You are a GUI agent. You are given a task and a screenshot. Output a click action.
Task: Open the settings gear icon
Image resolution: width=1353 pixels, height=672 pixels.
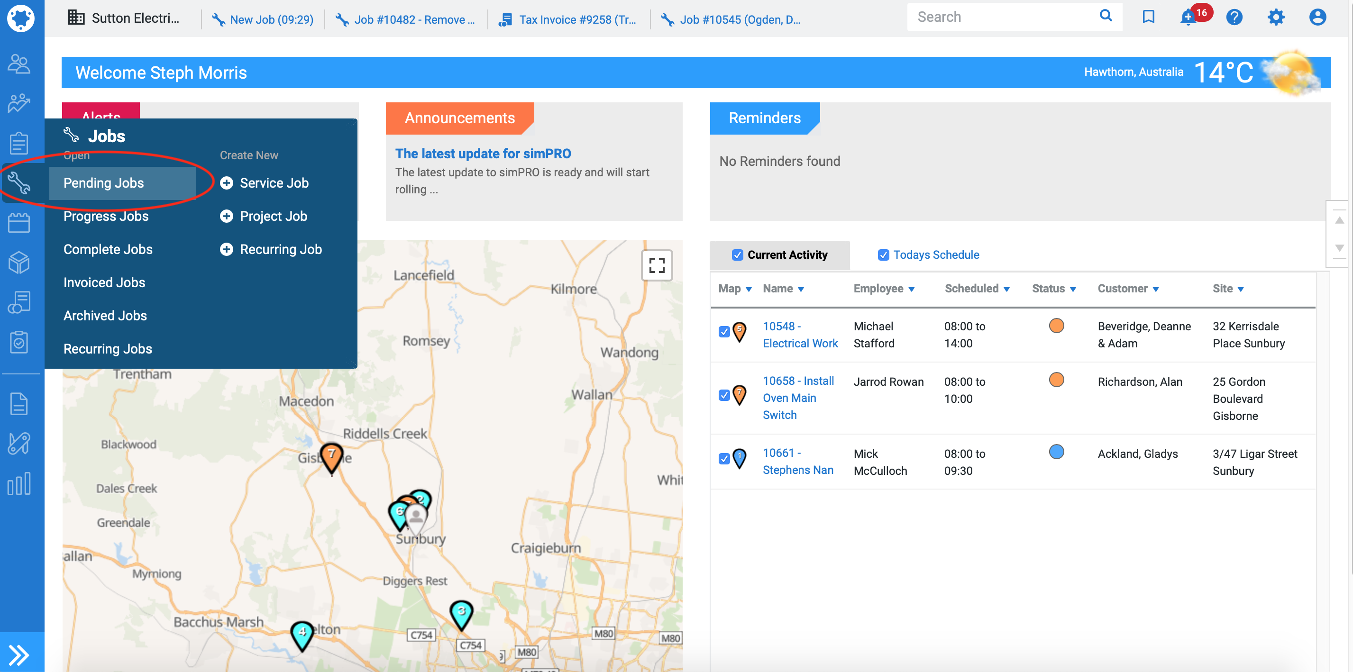point(1275,18)
